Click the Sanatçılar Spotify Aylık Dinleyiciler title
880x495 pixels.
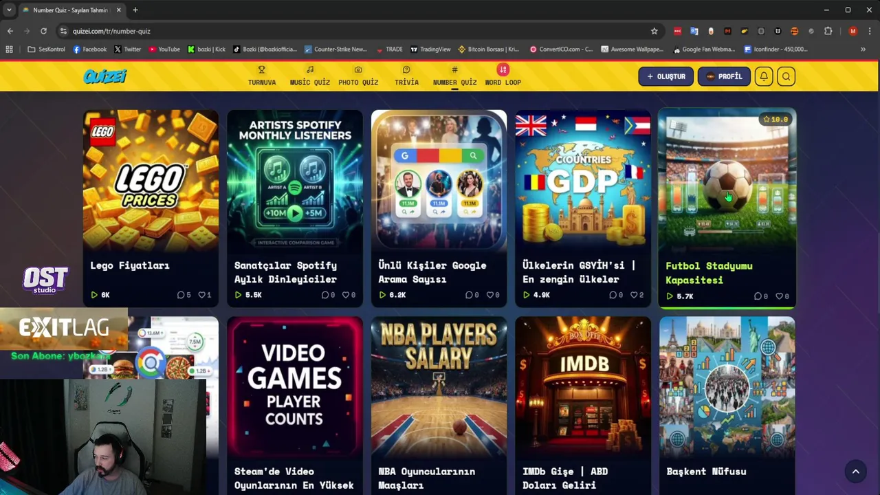point(285,272)
